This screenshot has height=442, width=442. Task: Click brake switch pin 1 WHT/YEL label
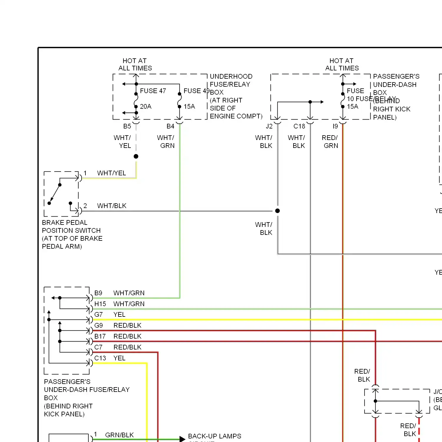point(111,173)
